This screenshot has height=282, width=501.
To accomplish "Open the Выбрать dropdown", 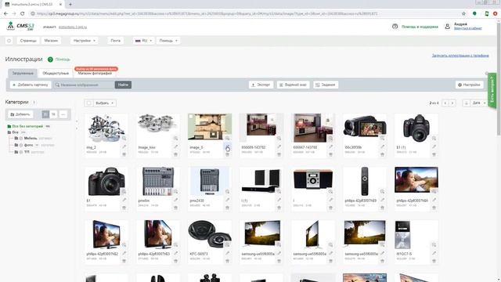I will [x=104, y=103].
